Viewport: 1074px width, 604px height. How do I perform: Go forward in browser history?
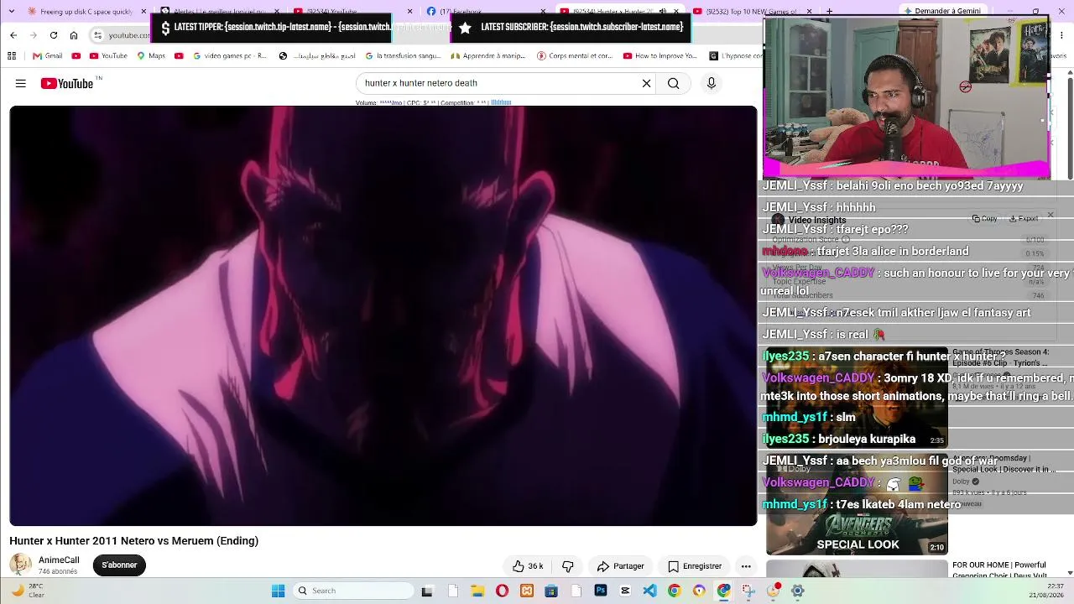point(34,35)
